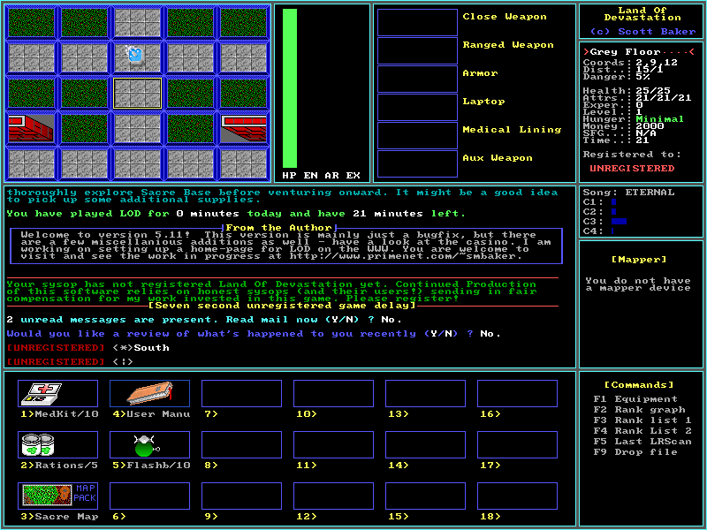This screenshot has width=707, height=530.
Task: Click the Health value 25/25
Action: [653, 91]
